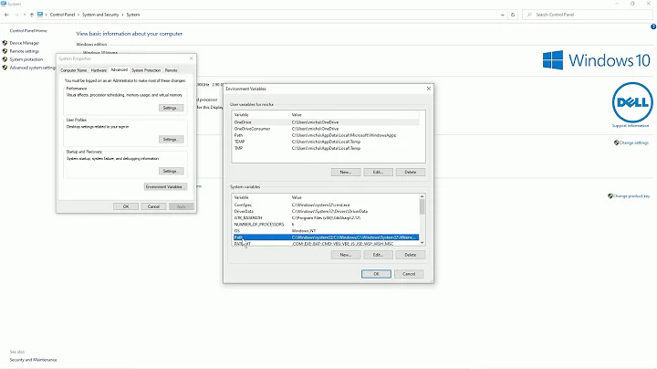
Task: Click Delete under System variables
Action: 411,255
